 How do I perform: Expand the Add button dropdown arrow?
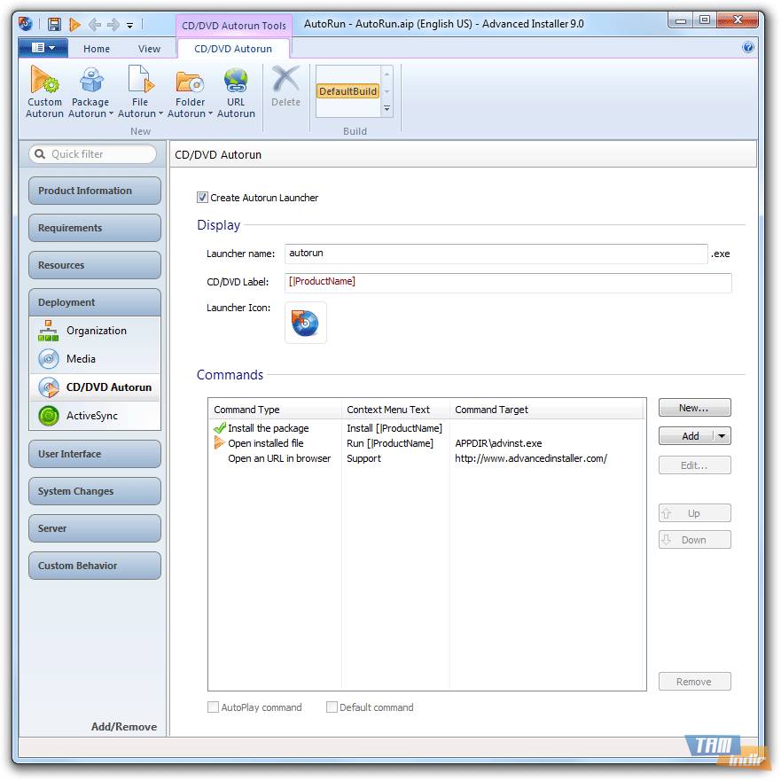pos(722,436)
